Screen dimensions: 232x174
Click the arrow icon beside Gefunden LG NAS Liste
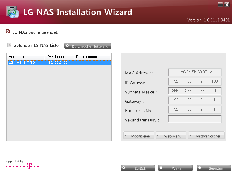9,46
